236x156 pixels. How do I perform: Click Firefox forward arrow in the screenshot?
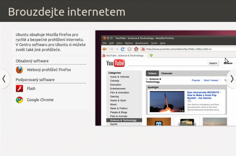coord(111,49)
